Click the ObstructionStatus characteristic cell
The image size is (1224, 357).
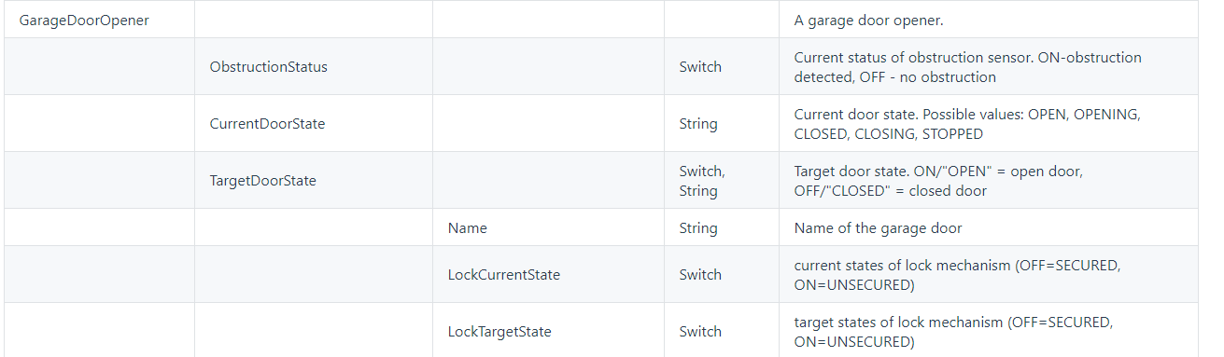[x=269, y=67]
